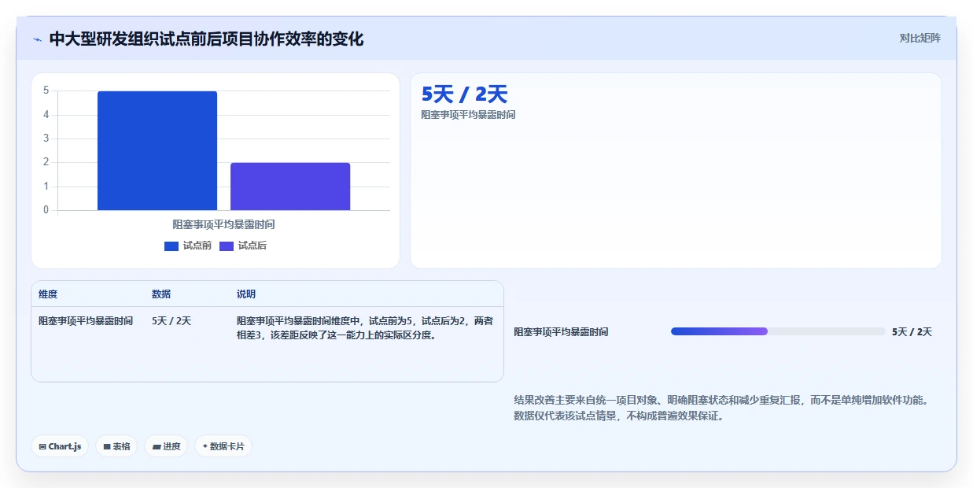Image resolution: width=973 pixels, height=488 pixels.
Task: Click the tall 试点前 bar in the chart
Action: 157,150
